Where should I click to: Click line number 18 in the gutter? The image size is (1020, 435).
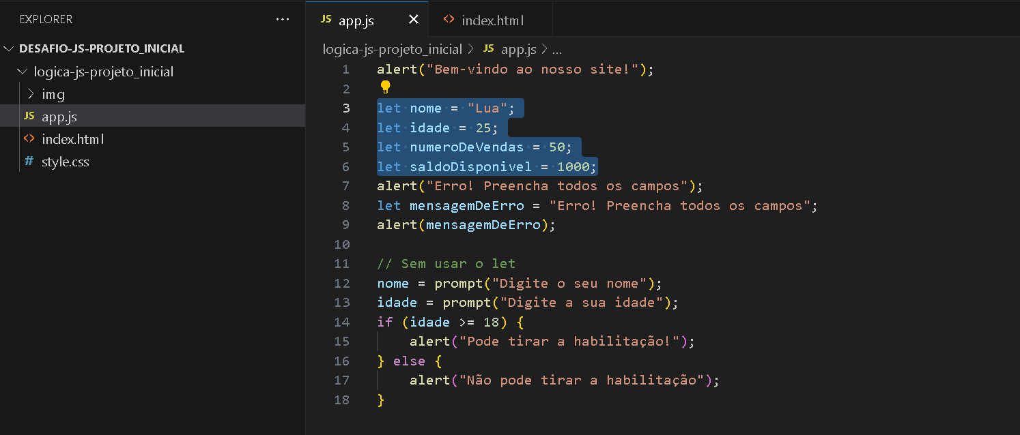pos(342,400)
